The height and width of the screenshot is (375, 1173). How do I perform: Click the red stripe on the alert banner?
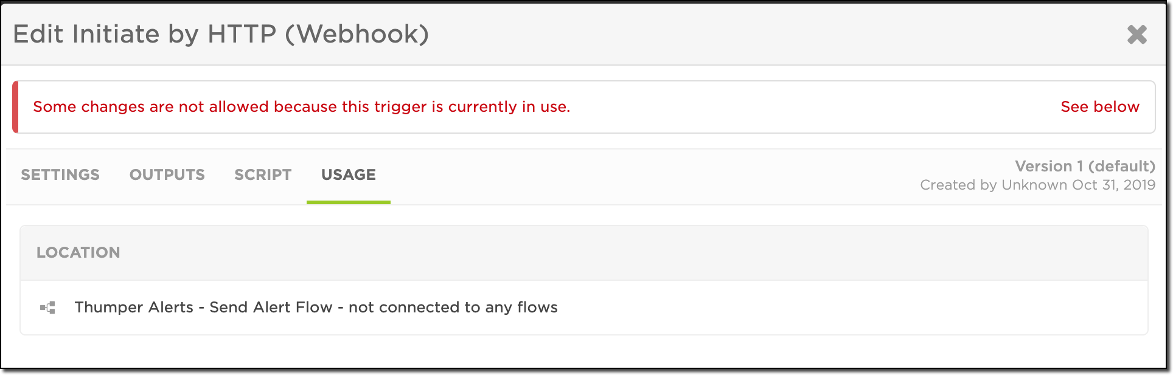15,107
